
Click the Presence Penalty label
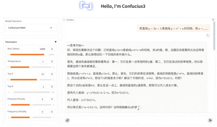pos(16,99)
